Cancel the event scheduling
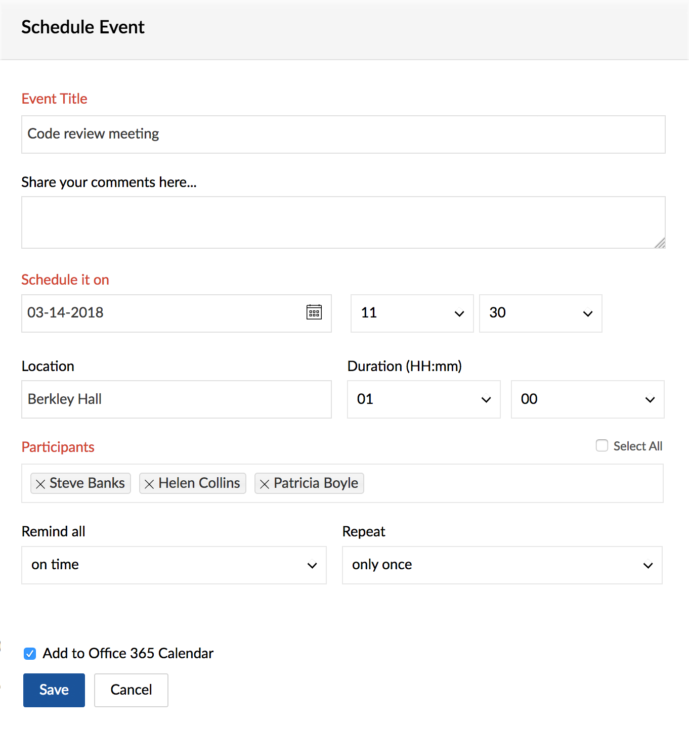Viewport: 689px width, 730px height. [x=131, y=690]
